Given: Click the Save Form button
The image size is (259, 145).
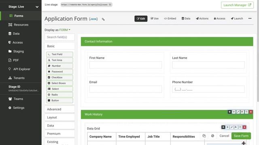Looking at the screenshot, I should coord(241,136).
